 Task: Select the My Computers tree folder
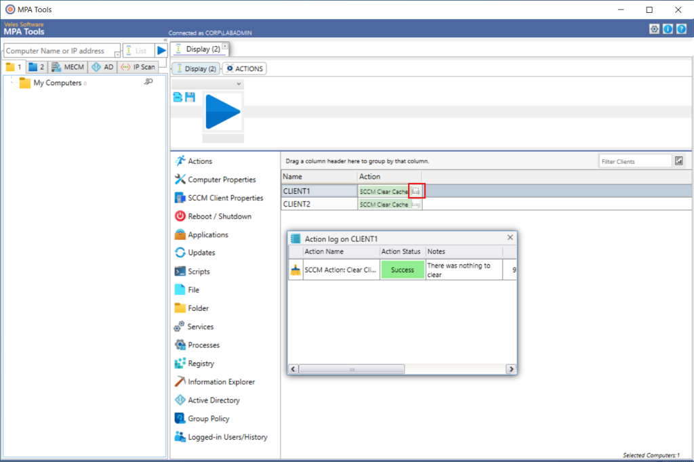coord(57,83)
